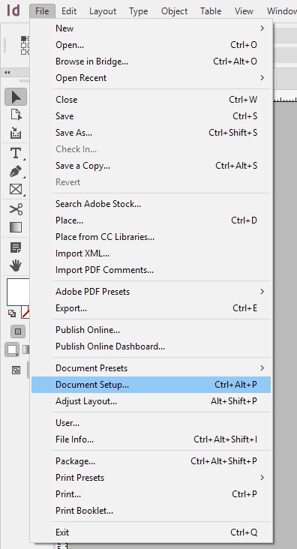This screenshot has width=297, height=549.
Task: Choose Adjust Layout...
Action: 151,401
